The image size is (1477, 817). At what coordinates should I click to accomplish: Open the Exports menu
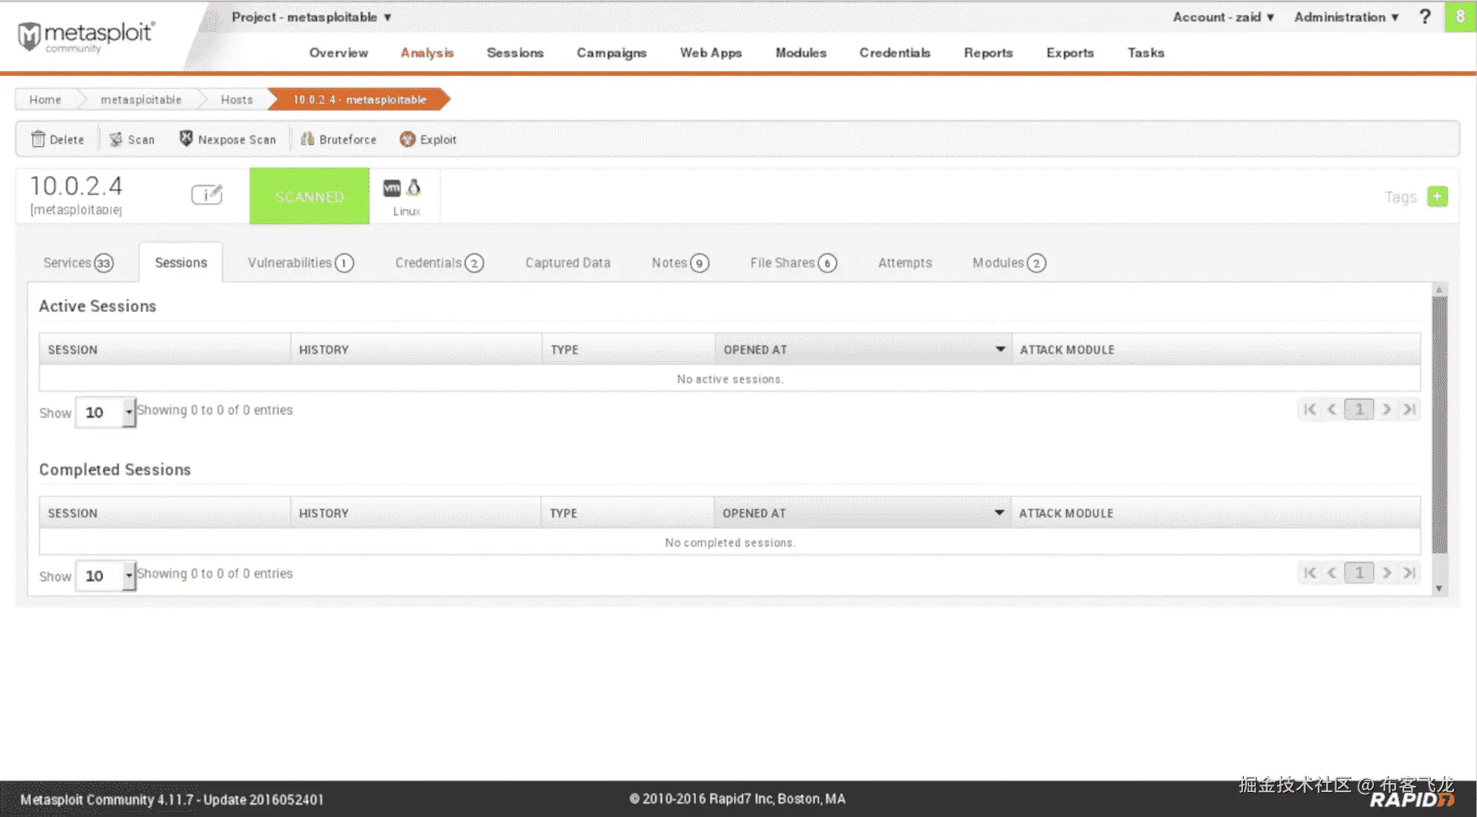tap(1069, 53)
